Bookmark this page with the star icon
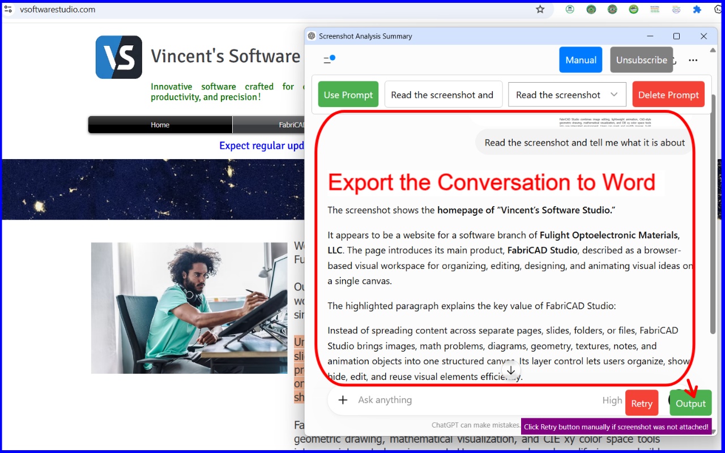Screen dimensions: 725x453 point(540,9)
